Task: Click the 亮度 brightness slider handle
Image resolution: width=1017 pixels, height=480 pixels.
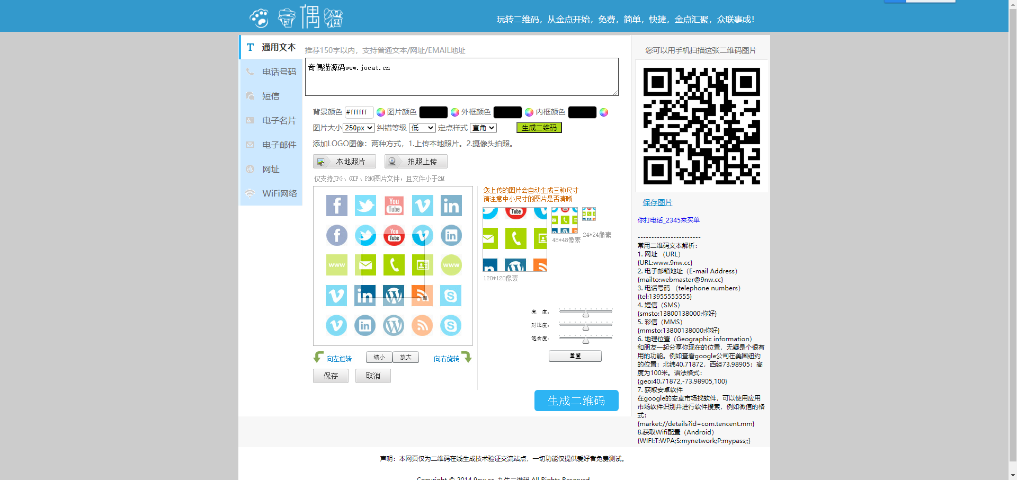Action: tap(586, 314)
